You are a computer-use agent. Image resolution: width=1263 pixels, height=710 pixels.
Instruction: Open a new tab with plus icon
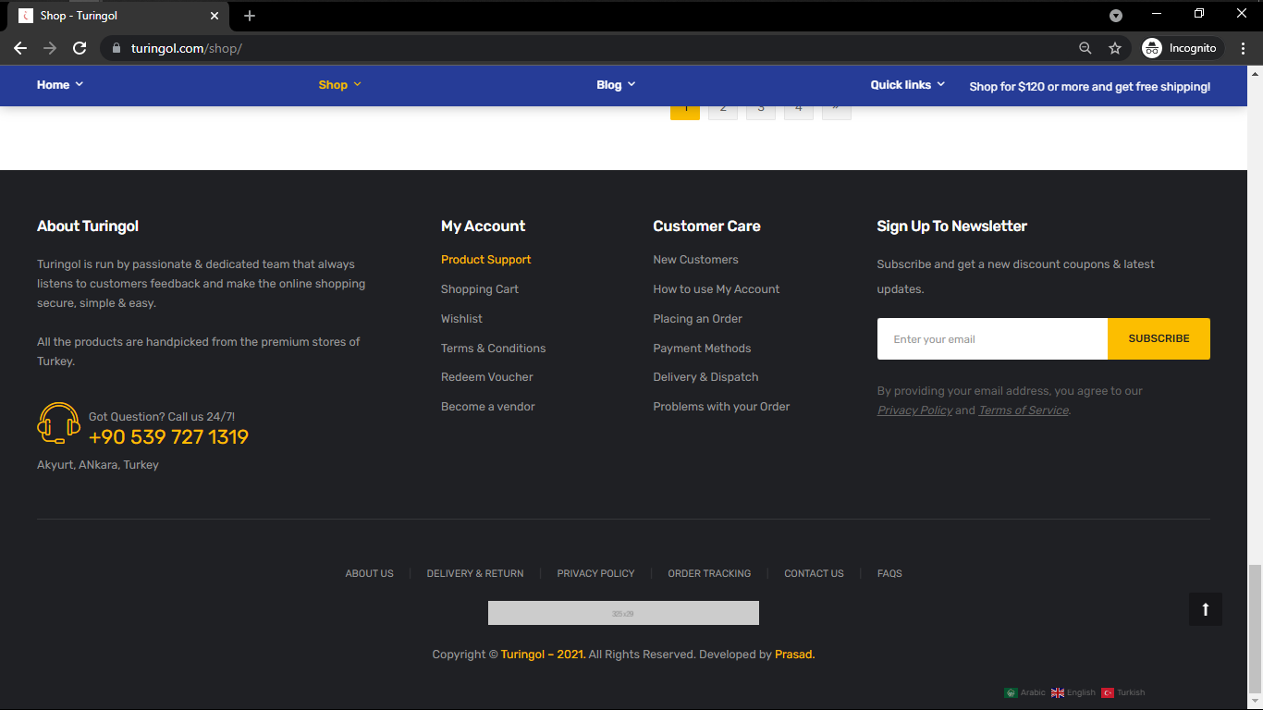(250, 16)
